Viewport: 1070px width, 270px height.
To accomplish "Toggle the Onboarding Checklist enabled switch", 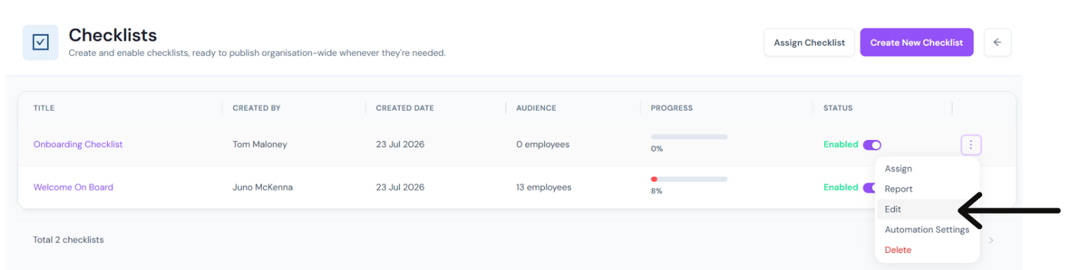I will click(x=872, y=145).
